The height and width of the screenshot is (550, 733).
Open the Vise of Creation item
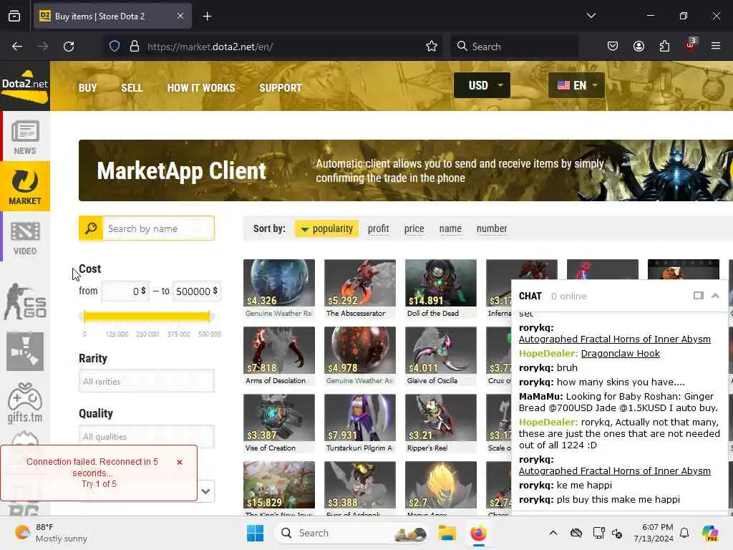(279, 423)
